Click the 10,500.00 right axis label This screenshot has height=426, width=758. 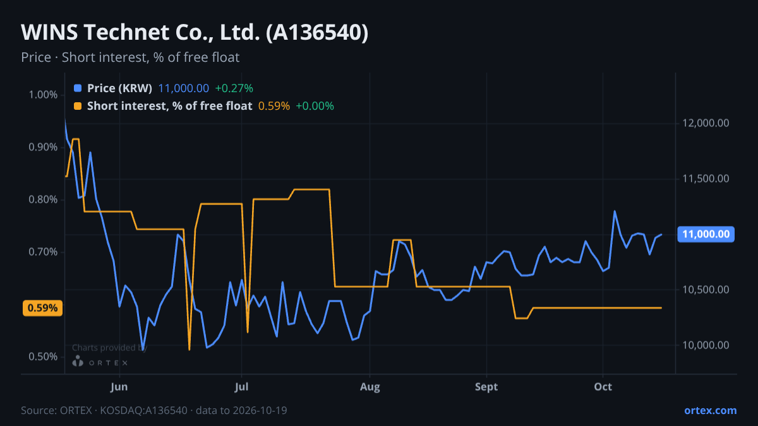tap(705, 290)
